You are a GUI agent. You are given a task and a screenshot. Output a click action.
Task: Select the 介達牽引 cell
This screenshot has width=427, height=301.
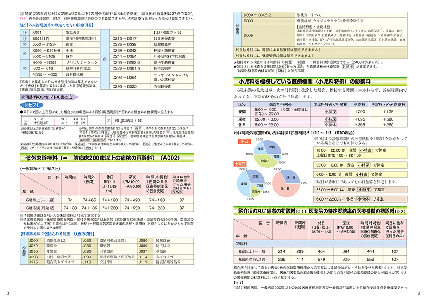point(118,262)
